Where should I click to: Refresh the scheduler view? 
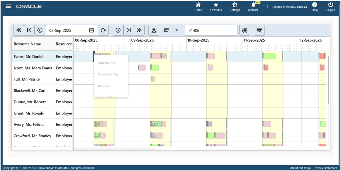[x=103, y=30]
